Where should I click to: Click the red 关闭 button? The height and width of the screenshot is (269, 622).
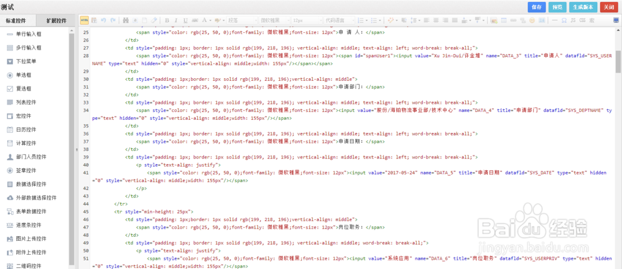[609, 7]
